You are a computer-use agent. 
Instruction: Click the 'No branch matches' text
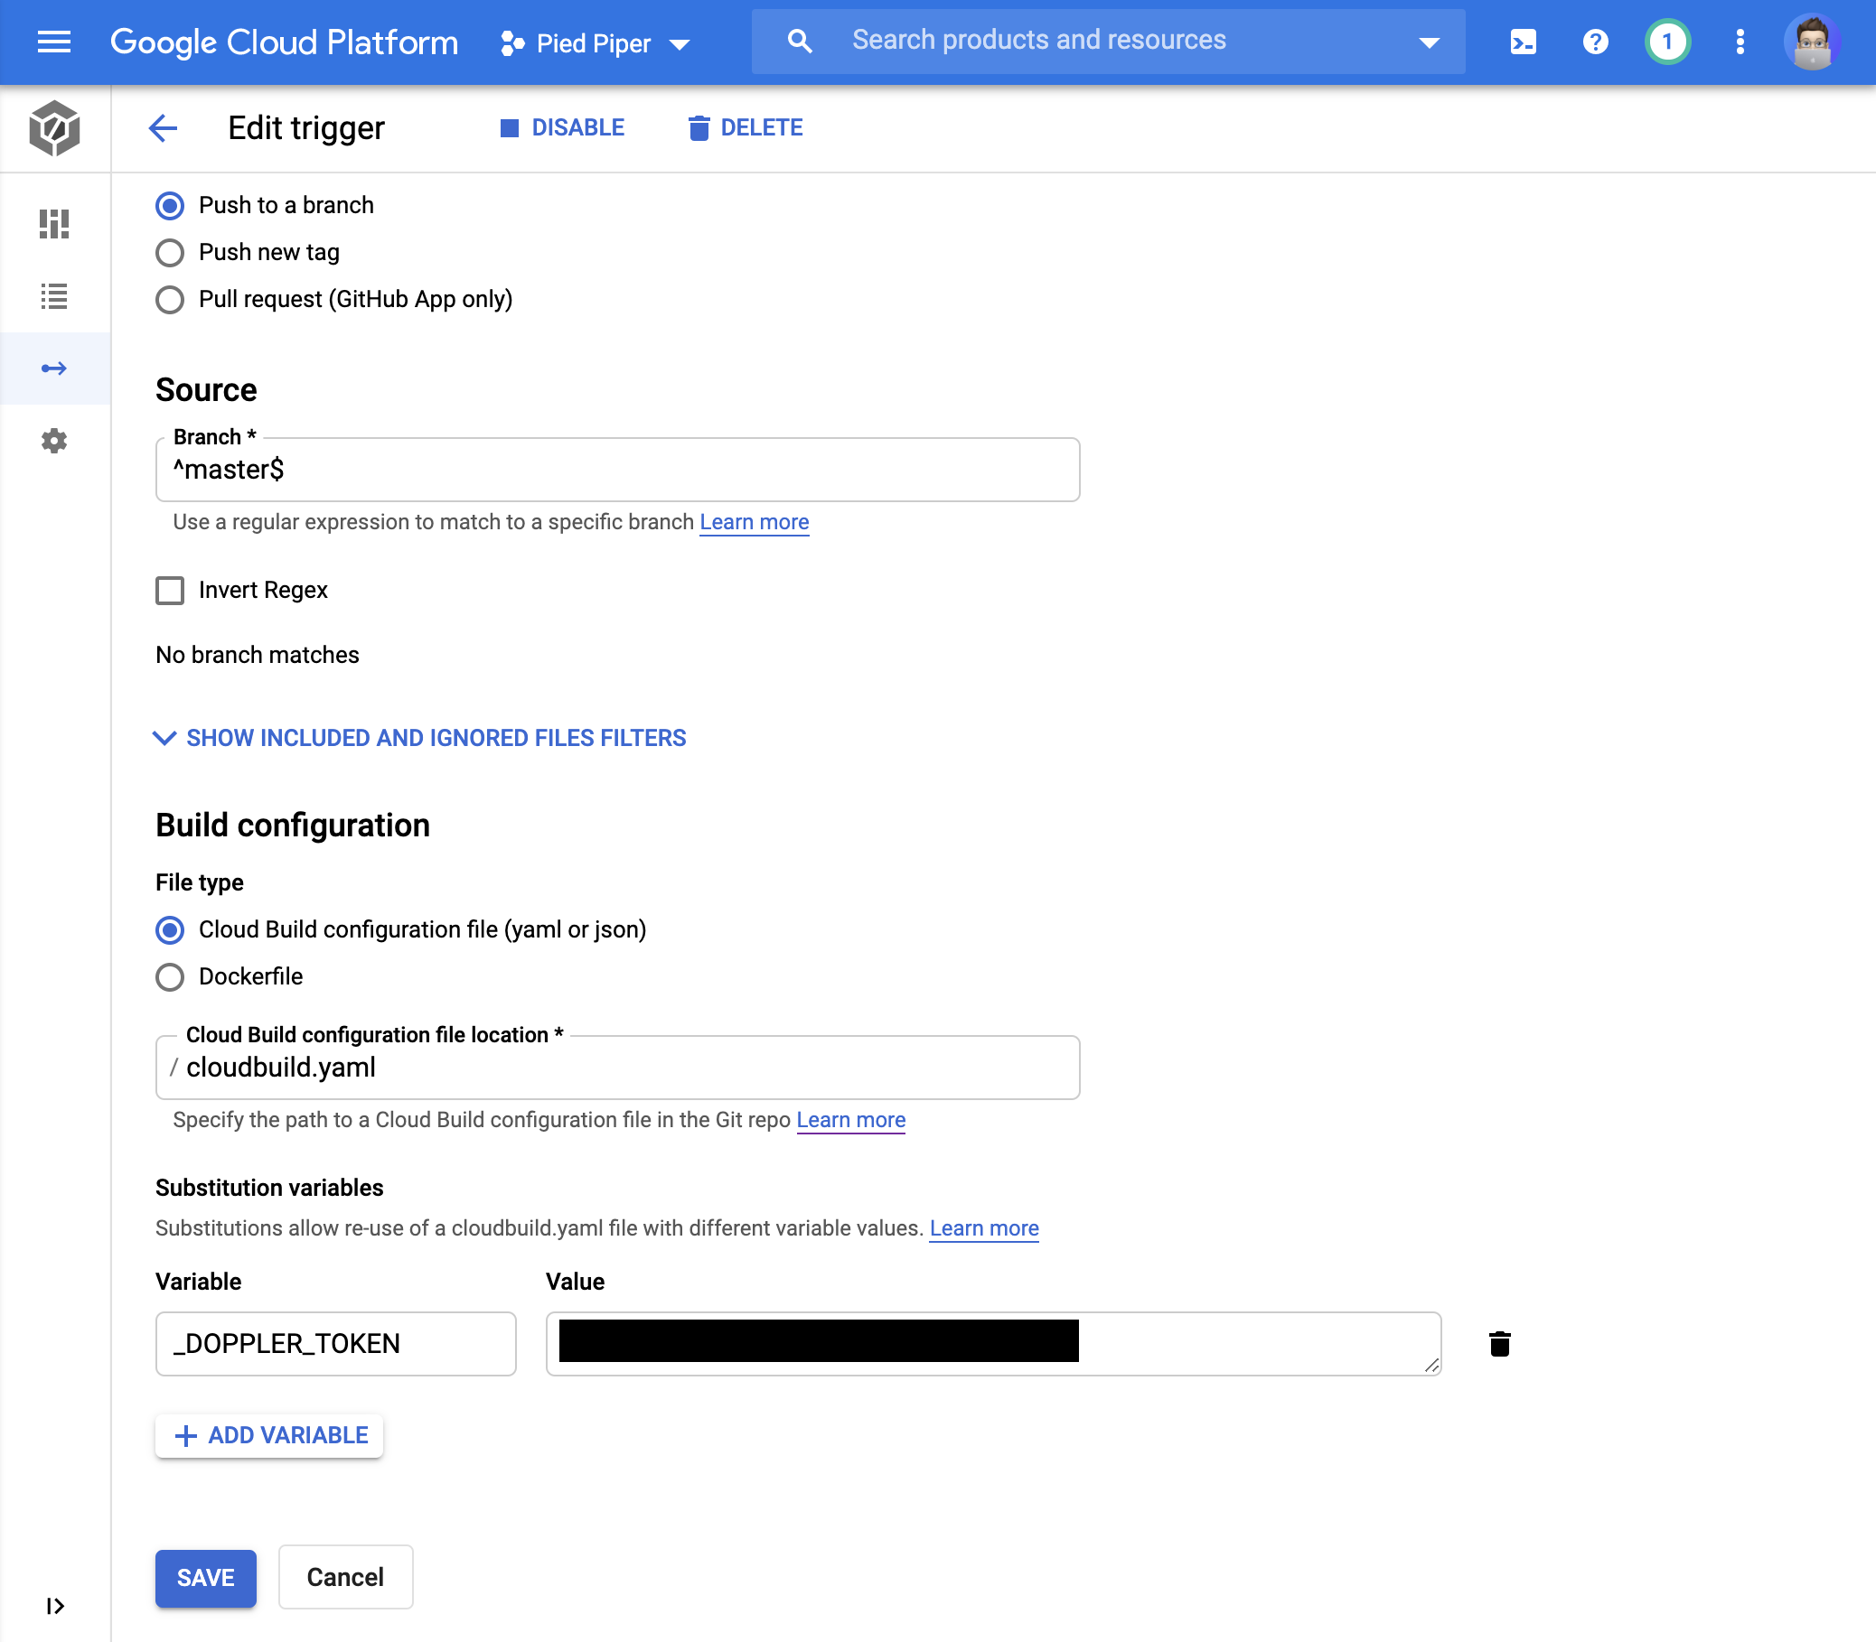click(257, 655)
